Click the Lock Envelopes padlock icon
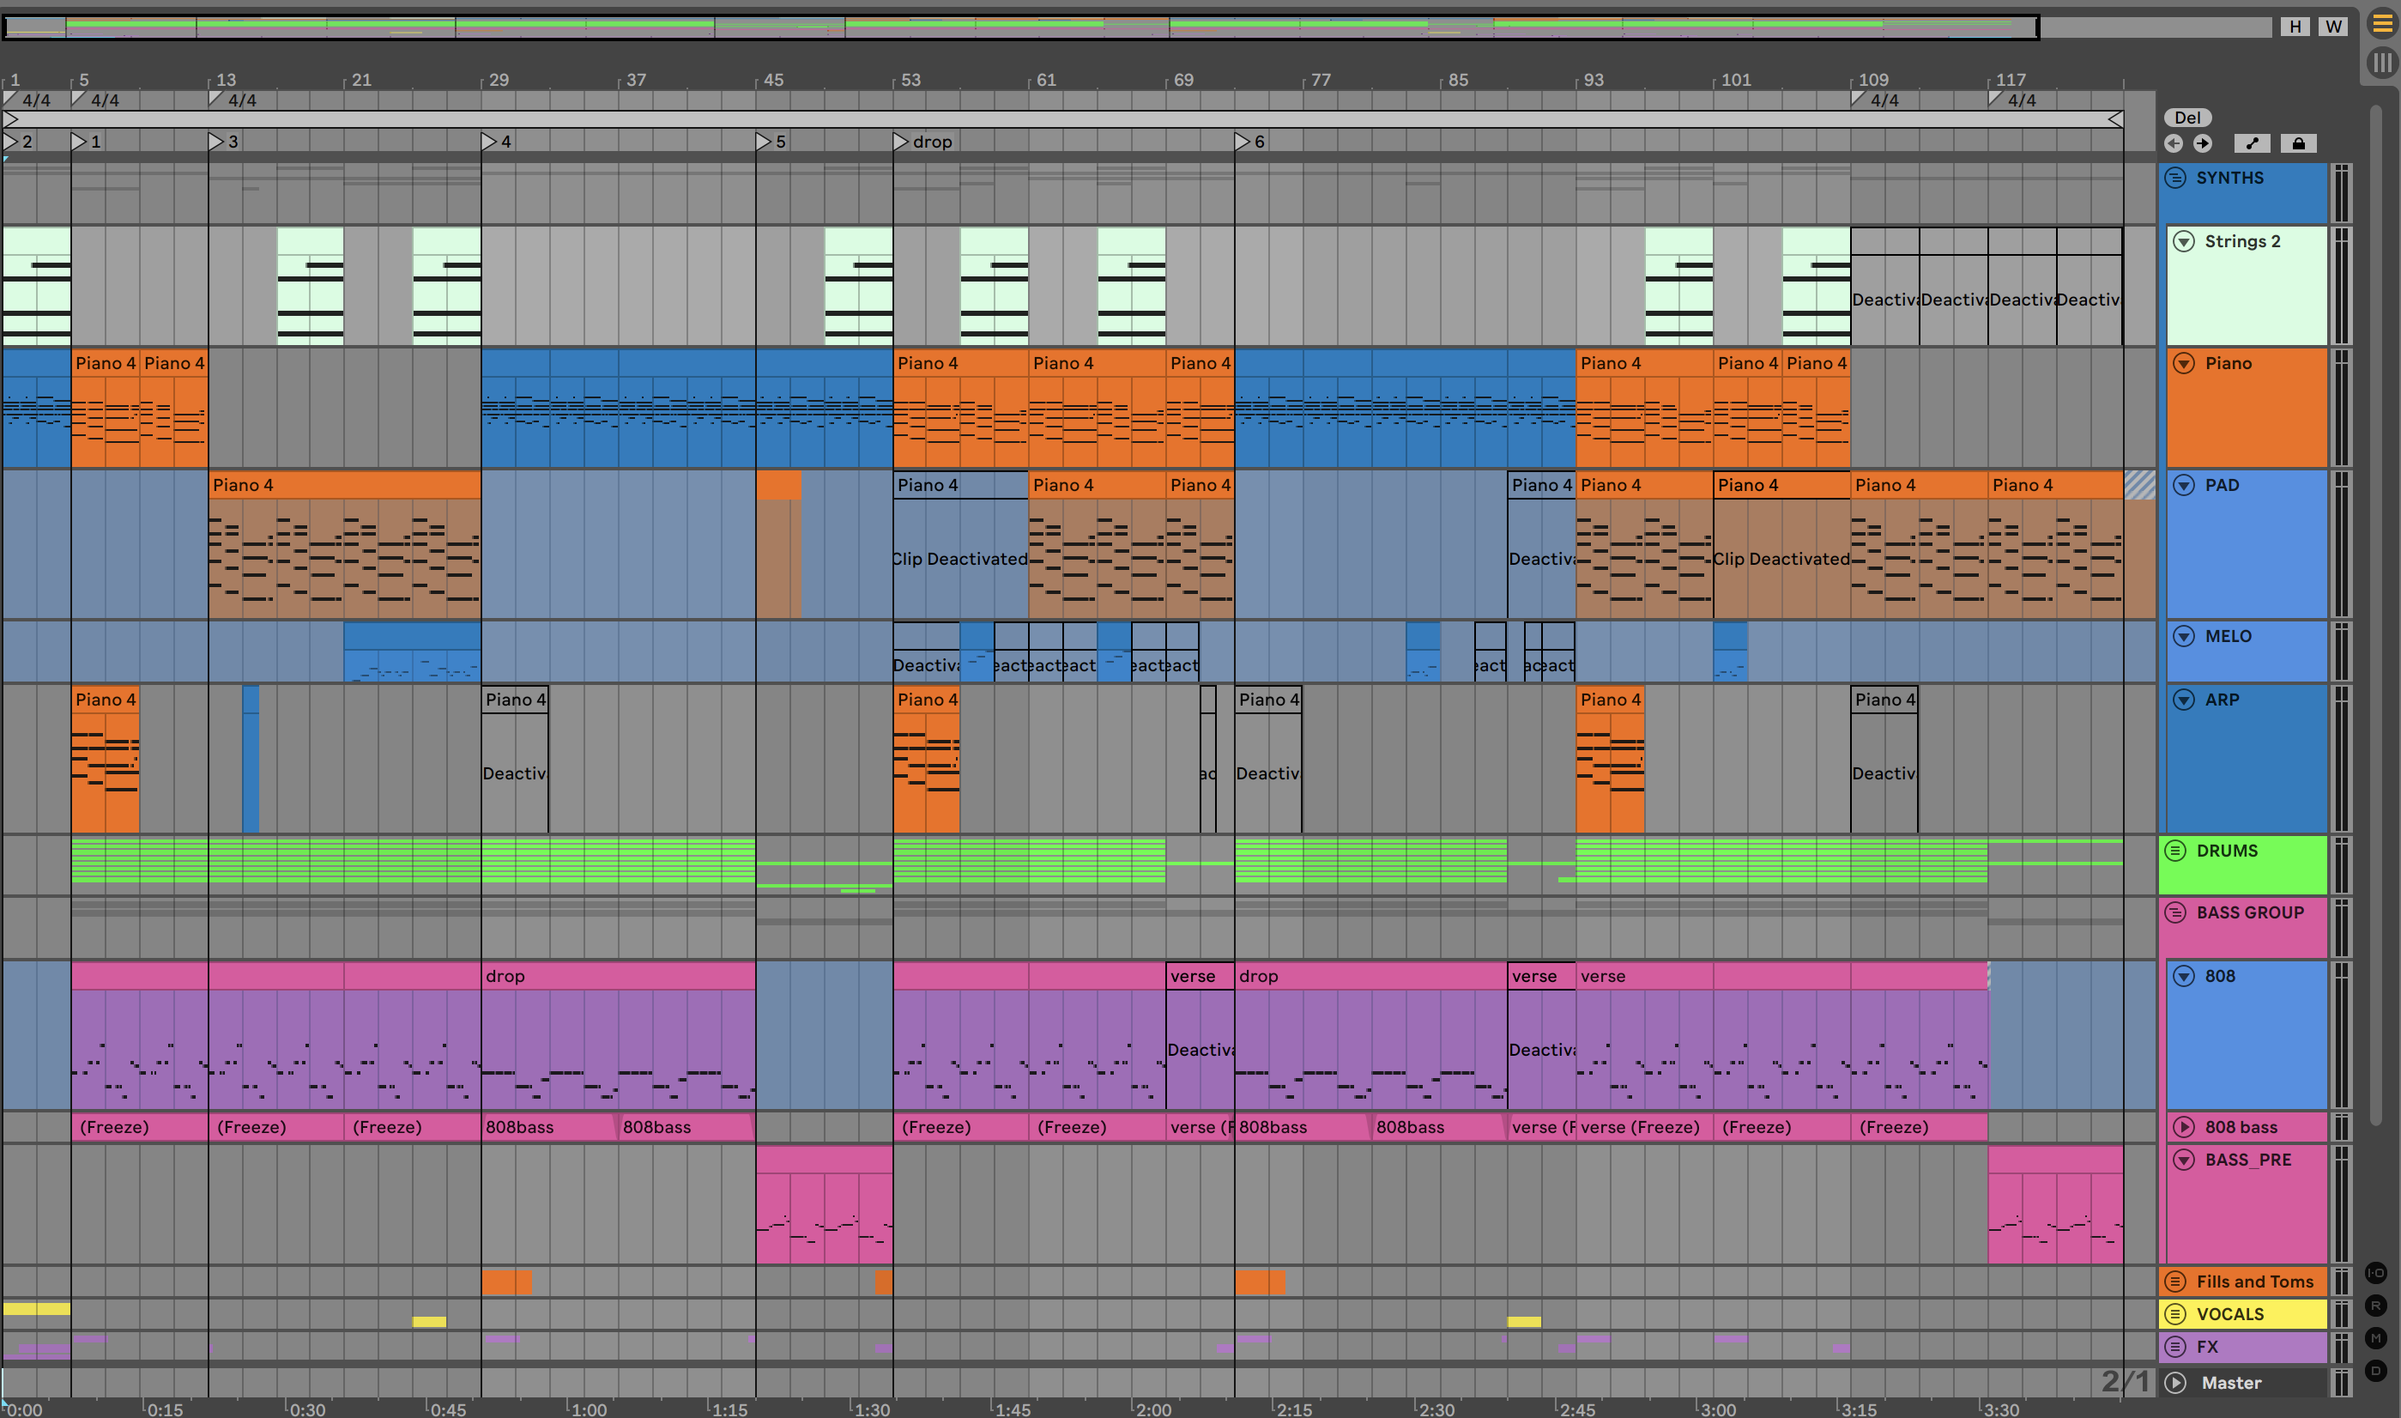2401x1418 pixels. 2298,143
